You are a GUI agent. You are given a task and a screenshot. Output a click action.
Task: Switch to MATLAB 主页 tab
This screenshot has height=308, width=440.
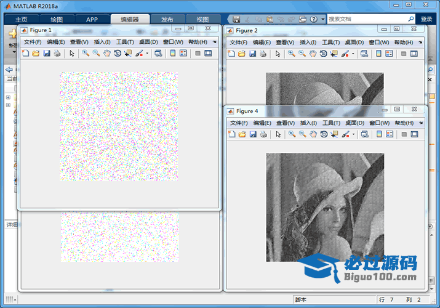(22, 19)
